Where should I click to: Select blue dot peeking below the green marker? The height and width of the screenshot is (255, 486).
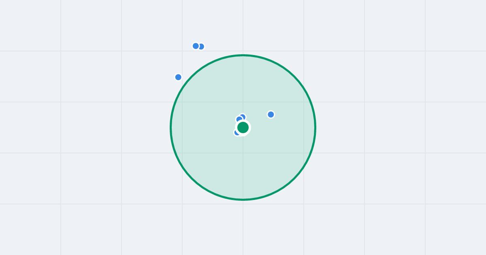click(236, 133)
